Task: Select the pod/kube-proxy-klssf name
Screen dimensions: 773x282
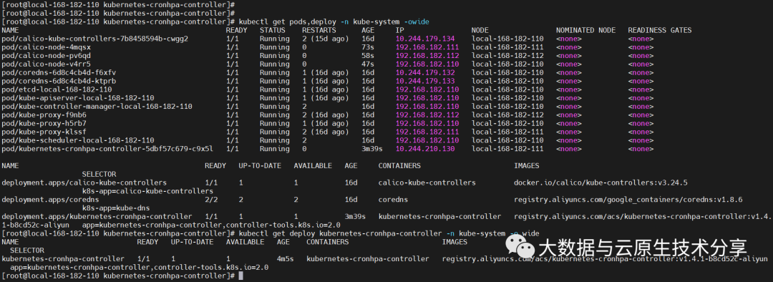Action: pyautogui.click(x=44, y=132)
